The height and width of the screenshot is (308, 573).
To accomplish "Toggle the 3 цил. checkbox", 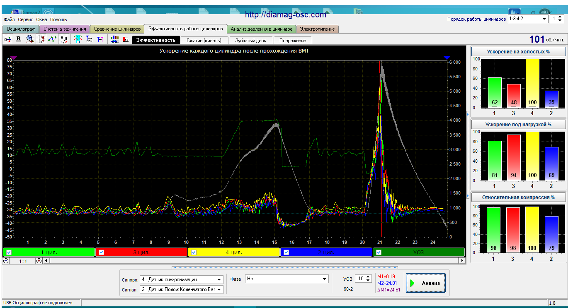I will 102,252.
